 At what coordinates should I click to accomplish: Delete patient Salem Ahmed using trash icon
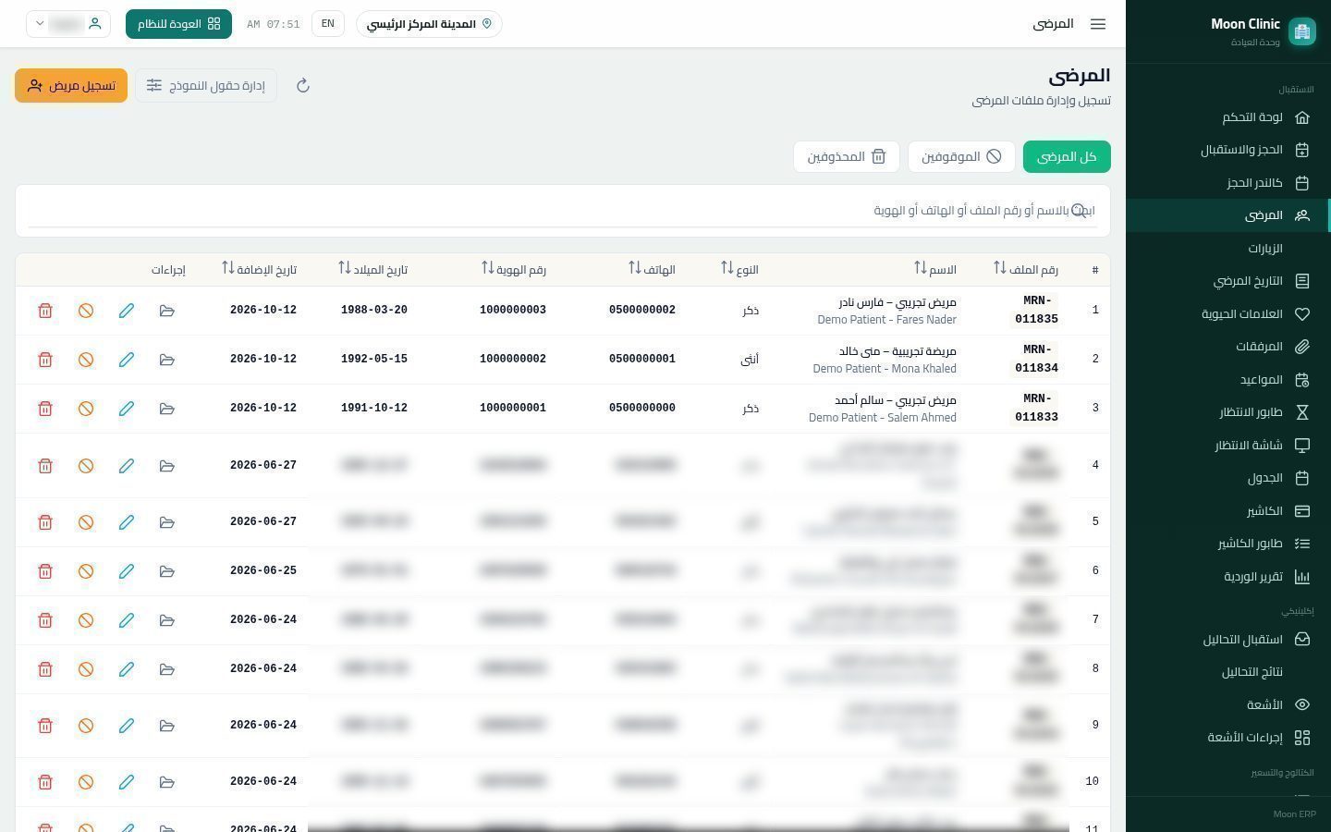pyautogui.click(x=45, y=409)
